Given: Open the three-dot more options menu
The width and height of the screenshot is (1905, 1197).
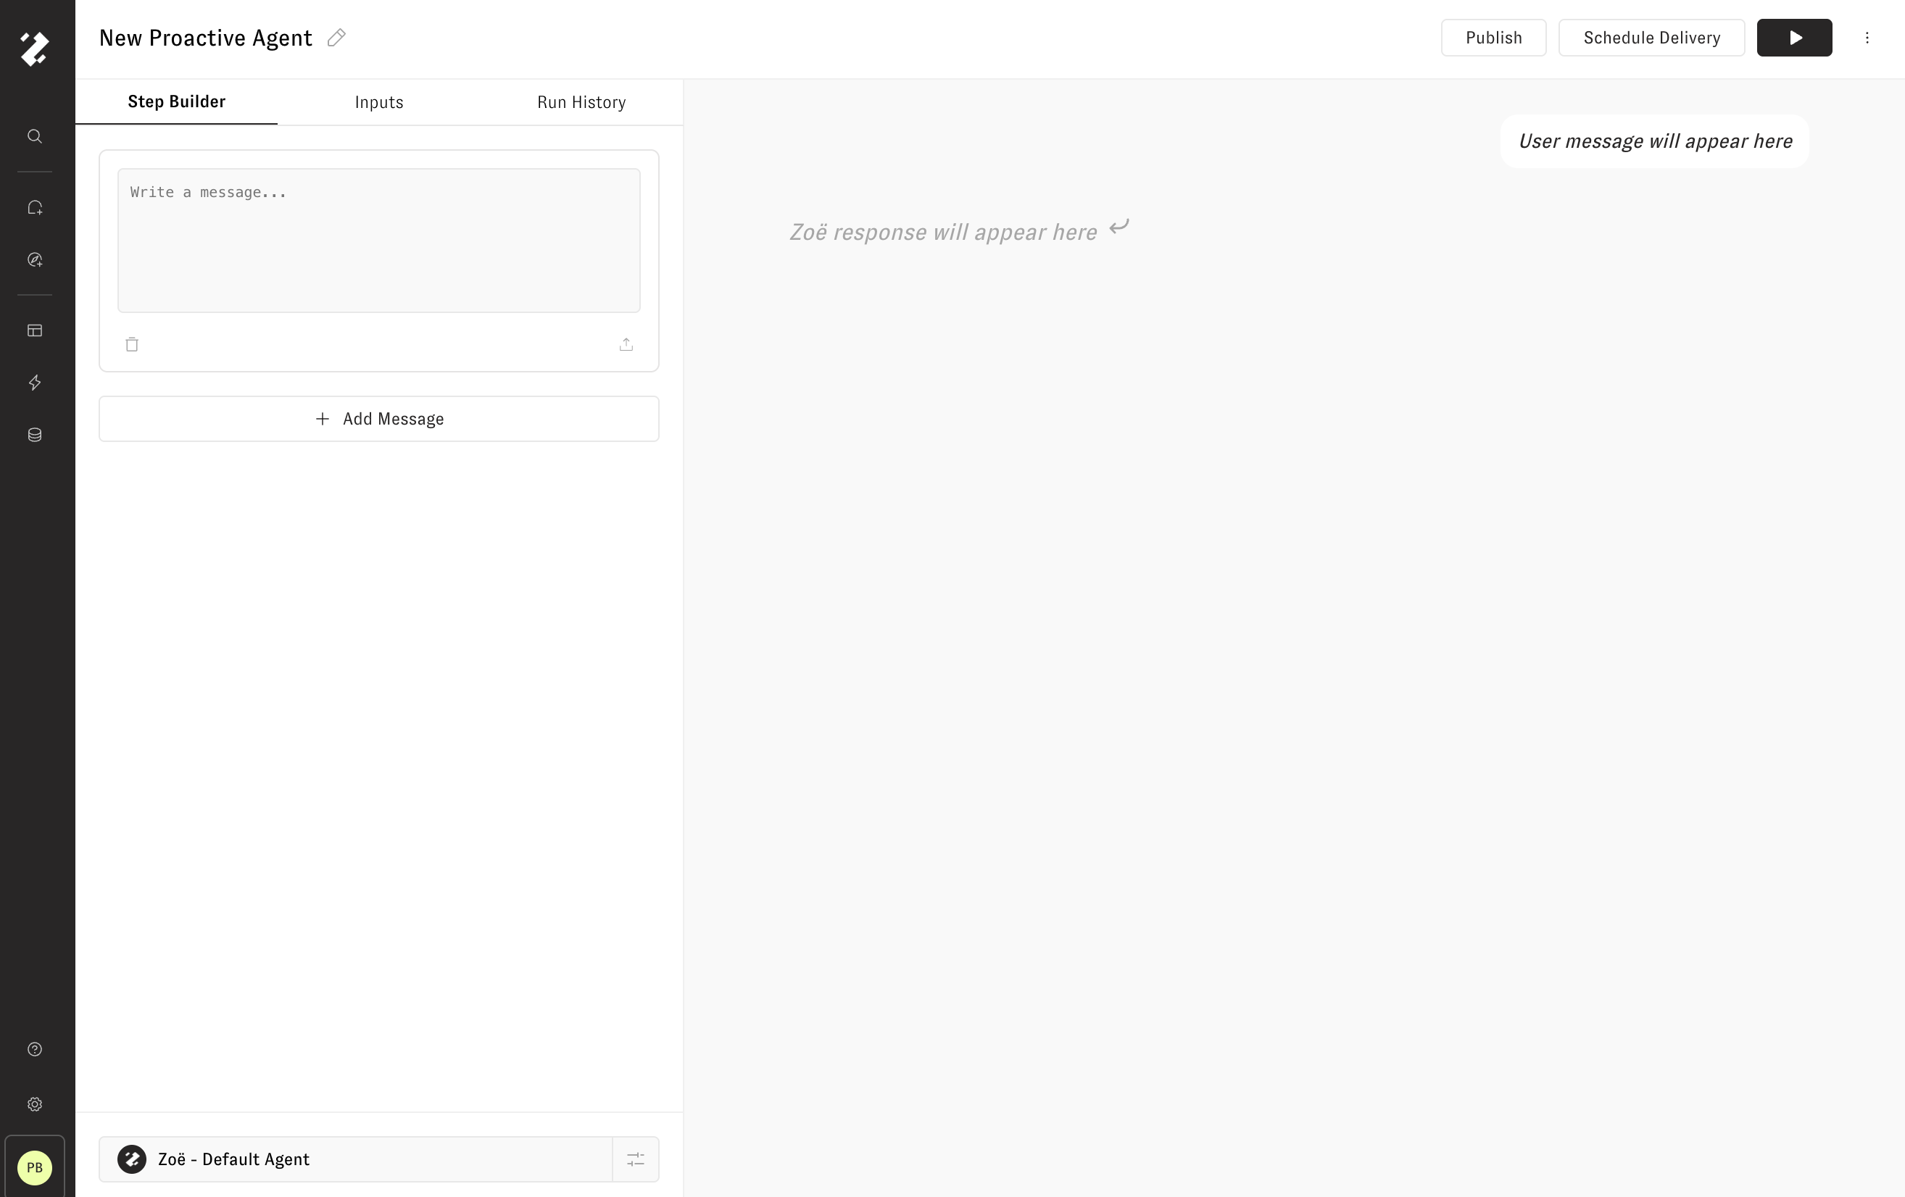Looking at the screenshot, I should [1867, 38].
